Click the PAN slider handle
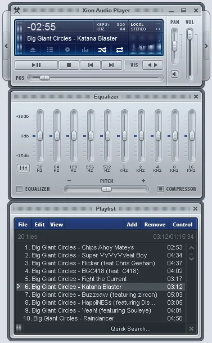Viewport: 212px width, 343px height. click(174, 46)
